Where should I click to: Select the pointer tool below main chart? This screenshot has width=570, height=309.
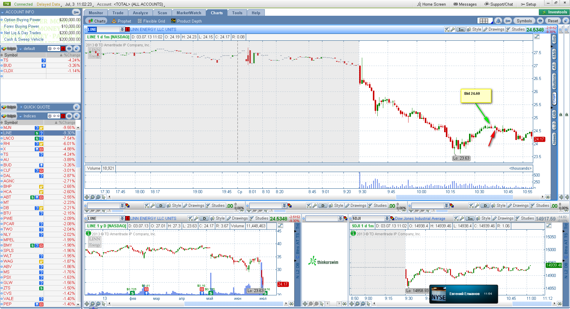pos(104,197)
